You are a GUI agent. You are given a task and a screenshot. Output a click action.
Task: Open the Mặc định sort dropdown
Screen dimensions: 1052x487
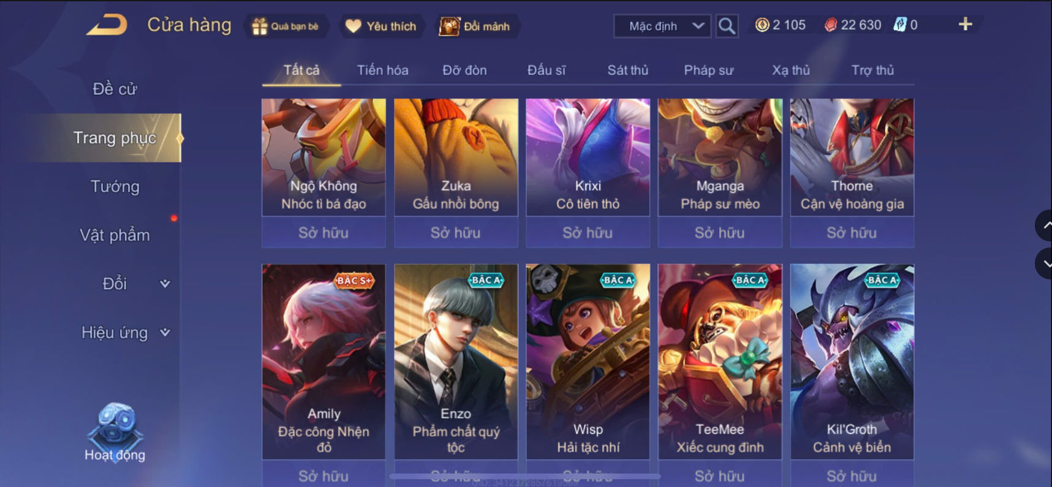[662, 26]
